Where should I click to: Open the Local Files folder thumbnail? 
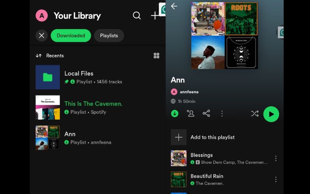(x=48, y=77)
